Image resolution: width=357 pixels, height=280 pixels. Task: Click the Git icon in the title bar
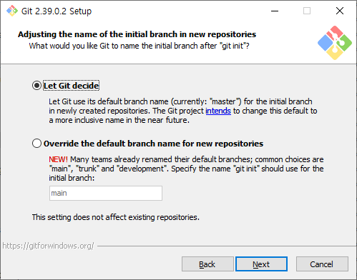pyautogui.click(x=12, y=11)
